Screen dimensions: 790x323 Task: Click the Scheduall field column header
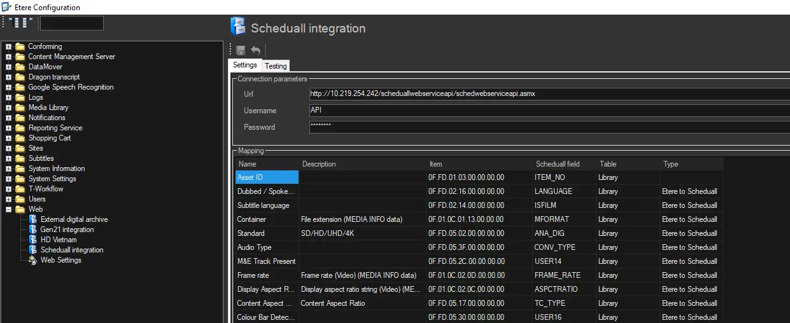click(x=558, y=164)
